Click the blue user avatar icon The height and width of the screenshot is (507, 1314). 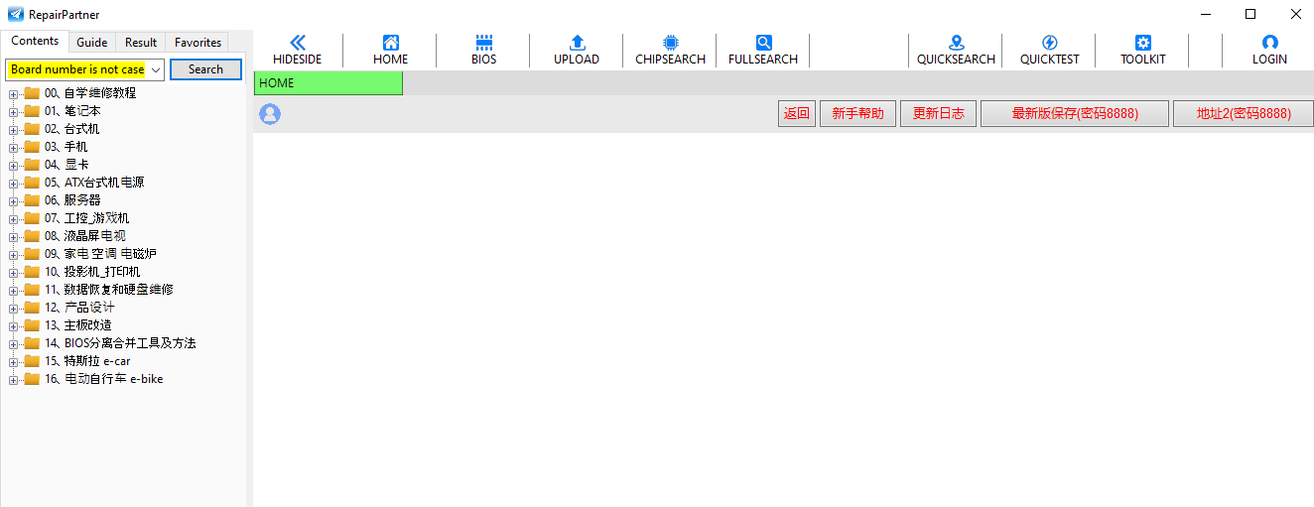tap(270, 114)
